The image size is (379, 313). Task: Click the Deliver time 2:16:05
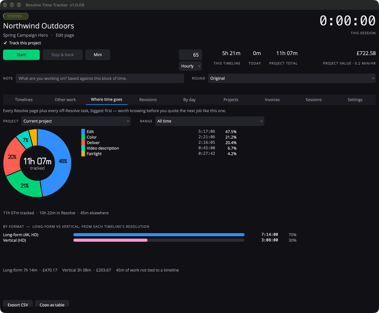click(207, 143)
